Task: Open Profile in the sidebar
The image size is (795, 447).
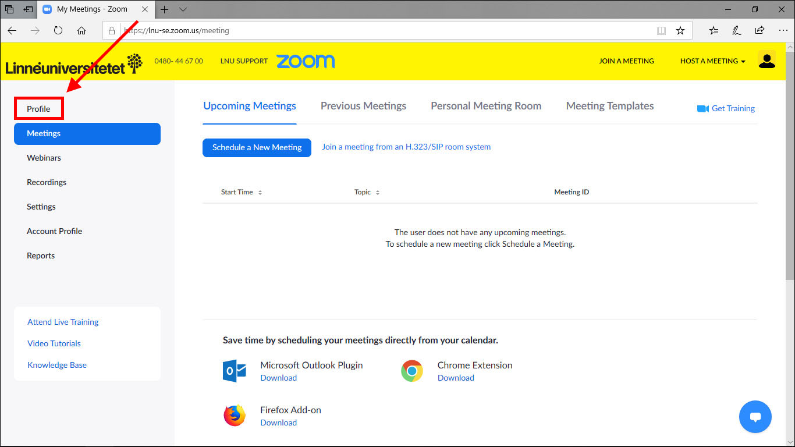Action: pyautogui.click(x=38, y=109)
